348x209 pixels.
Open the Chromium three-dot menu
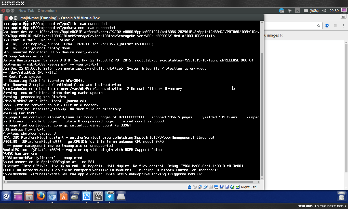tap(344, 26)
